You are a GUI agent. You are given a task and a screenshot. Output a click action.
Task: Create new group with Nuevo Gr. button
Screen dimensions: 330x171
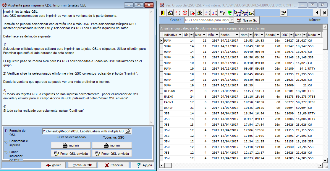tap(247, 20)
